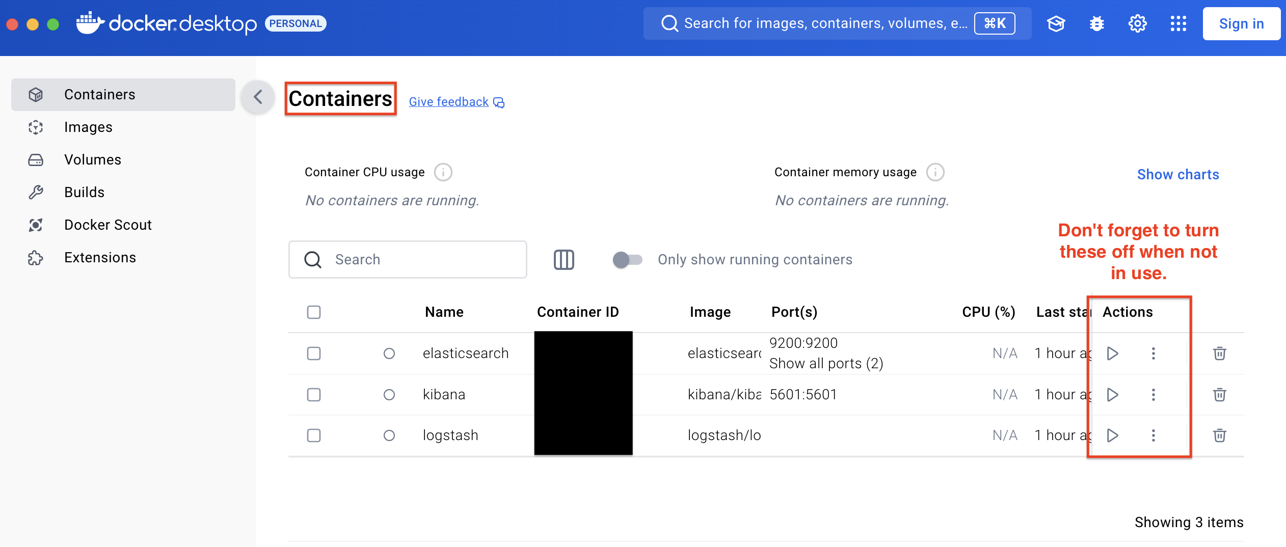Open the Give feedback link
Image resolution: width=1286 pixels, height=547 pixels.
(x=448, y=102)
